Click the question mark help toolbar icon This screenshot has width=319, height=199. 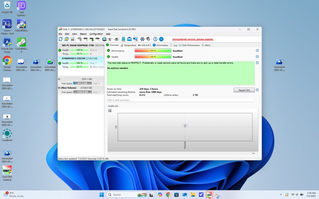point(155,39)
